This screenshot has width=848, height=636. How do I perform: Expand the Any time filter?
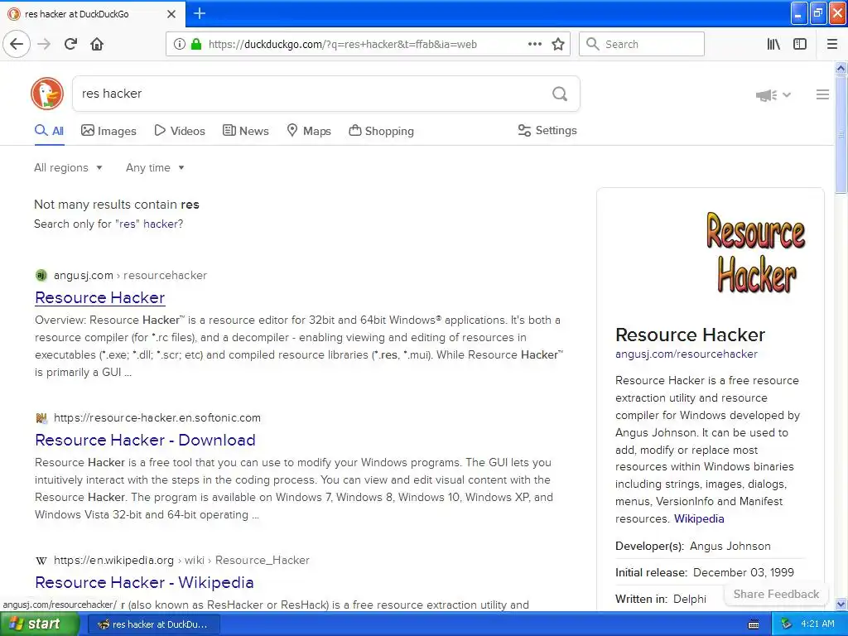pyautogui.click(x=155, y=167)
